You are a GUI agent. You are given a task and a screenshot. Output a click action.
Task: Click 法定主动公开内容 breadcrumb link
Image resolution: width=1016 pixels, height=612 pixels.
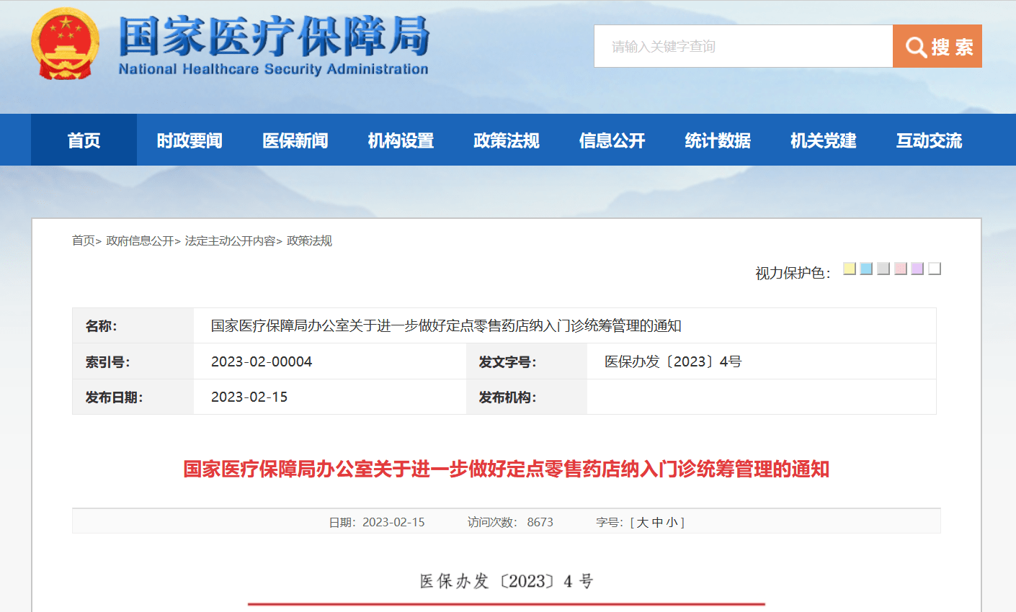coord(230,241)
